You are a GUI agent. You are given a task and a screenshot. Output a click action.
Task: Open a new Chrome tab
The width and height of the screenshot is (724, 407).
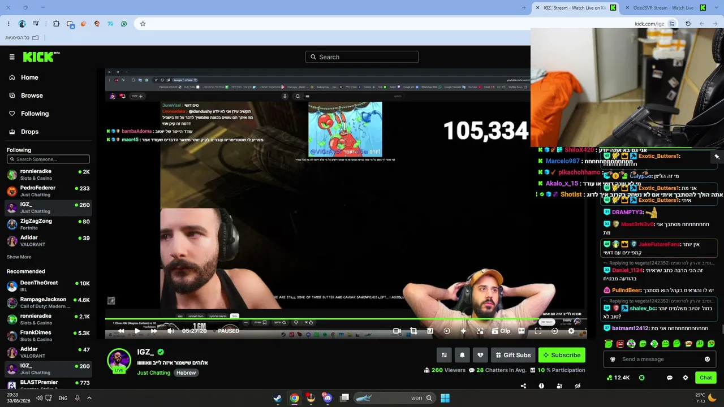click(524, 8)
